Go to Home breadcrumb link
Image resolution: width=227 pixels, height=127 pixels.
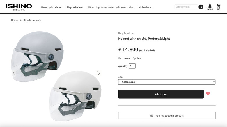pyautogui.click(x=14, y=20)
